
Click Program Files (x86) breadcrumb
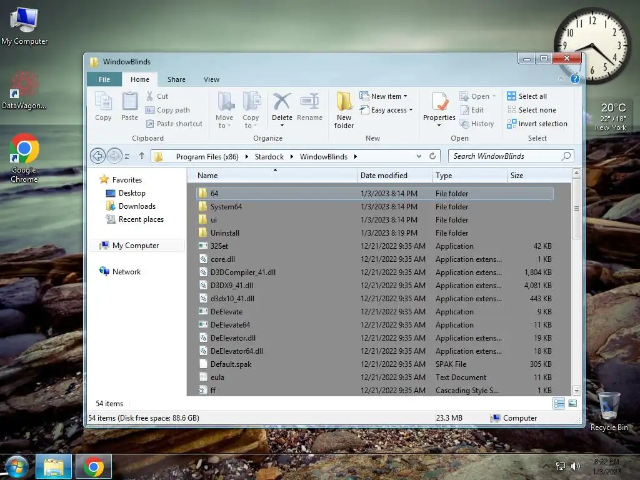click(207, 156)
